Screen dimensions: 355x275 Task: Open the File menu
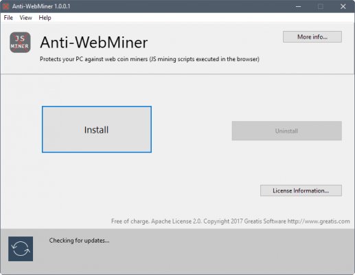pos(8,18)
